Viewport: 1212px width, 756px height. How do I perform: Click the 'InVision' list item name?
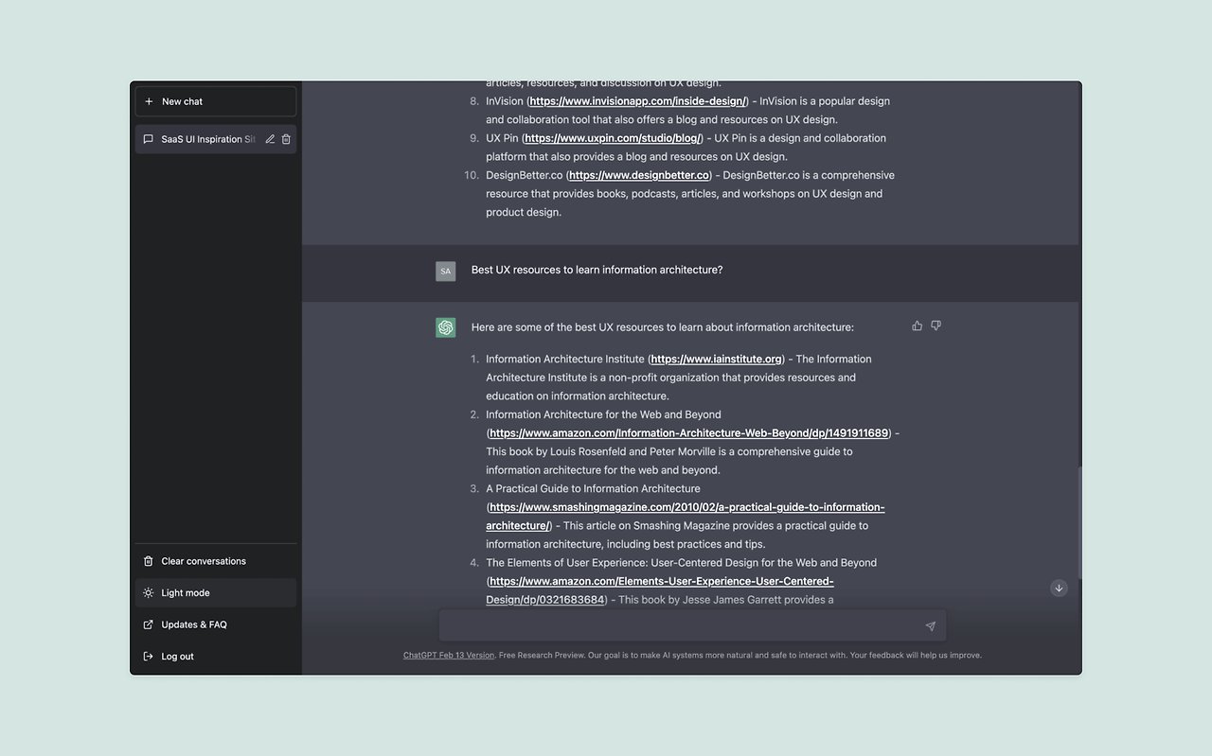click(x=505, y=101)
